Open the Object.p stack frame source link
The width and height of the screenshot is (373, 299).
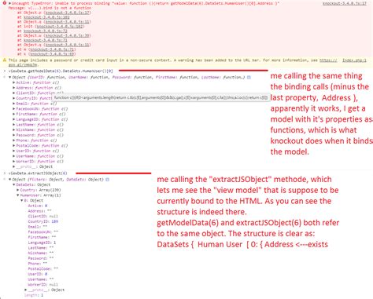[68, 13]
